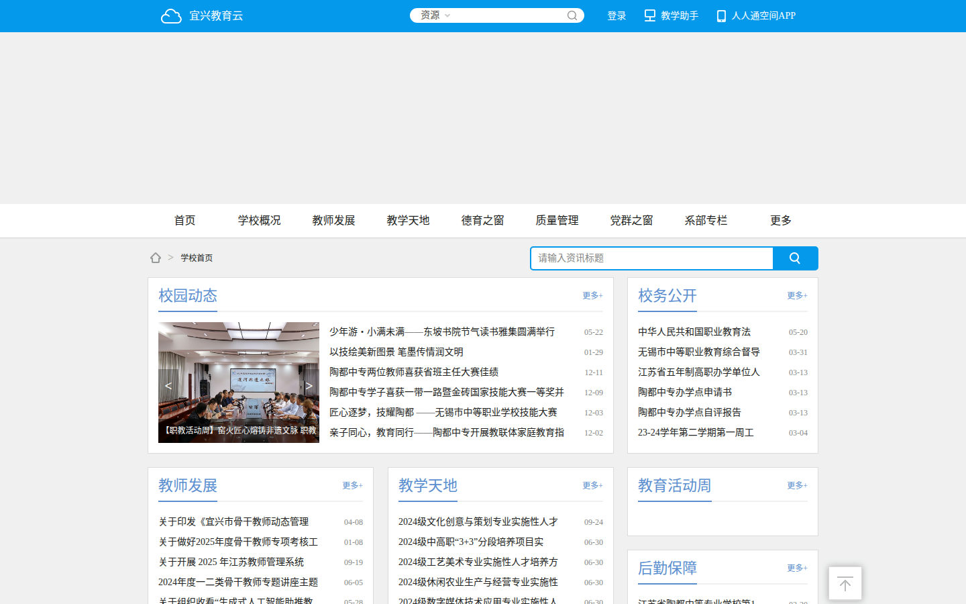Open the 学校概况 menu

259,221
